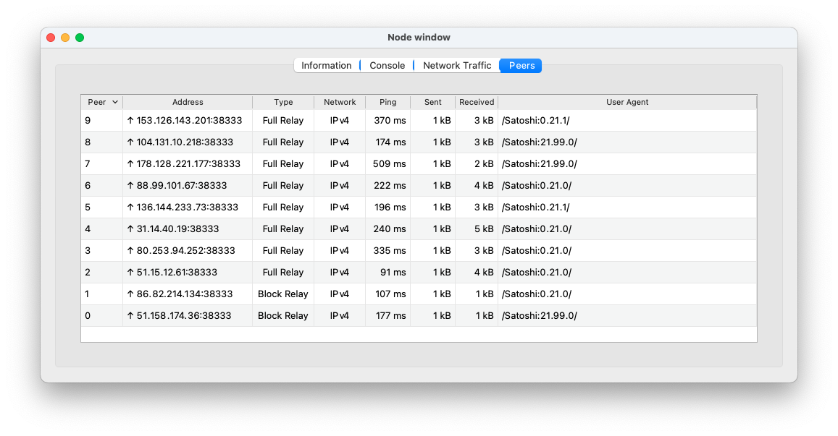Open the Console tab
Viewport: 838px width, 436px height.
(x=387, y=66)
